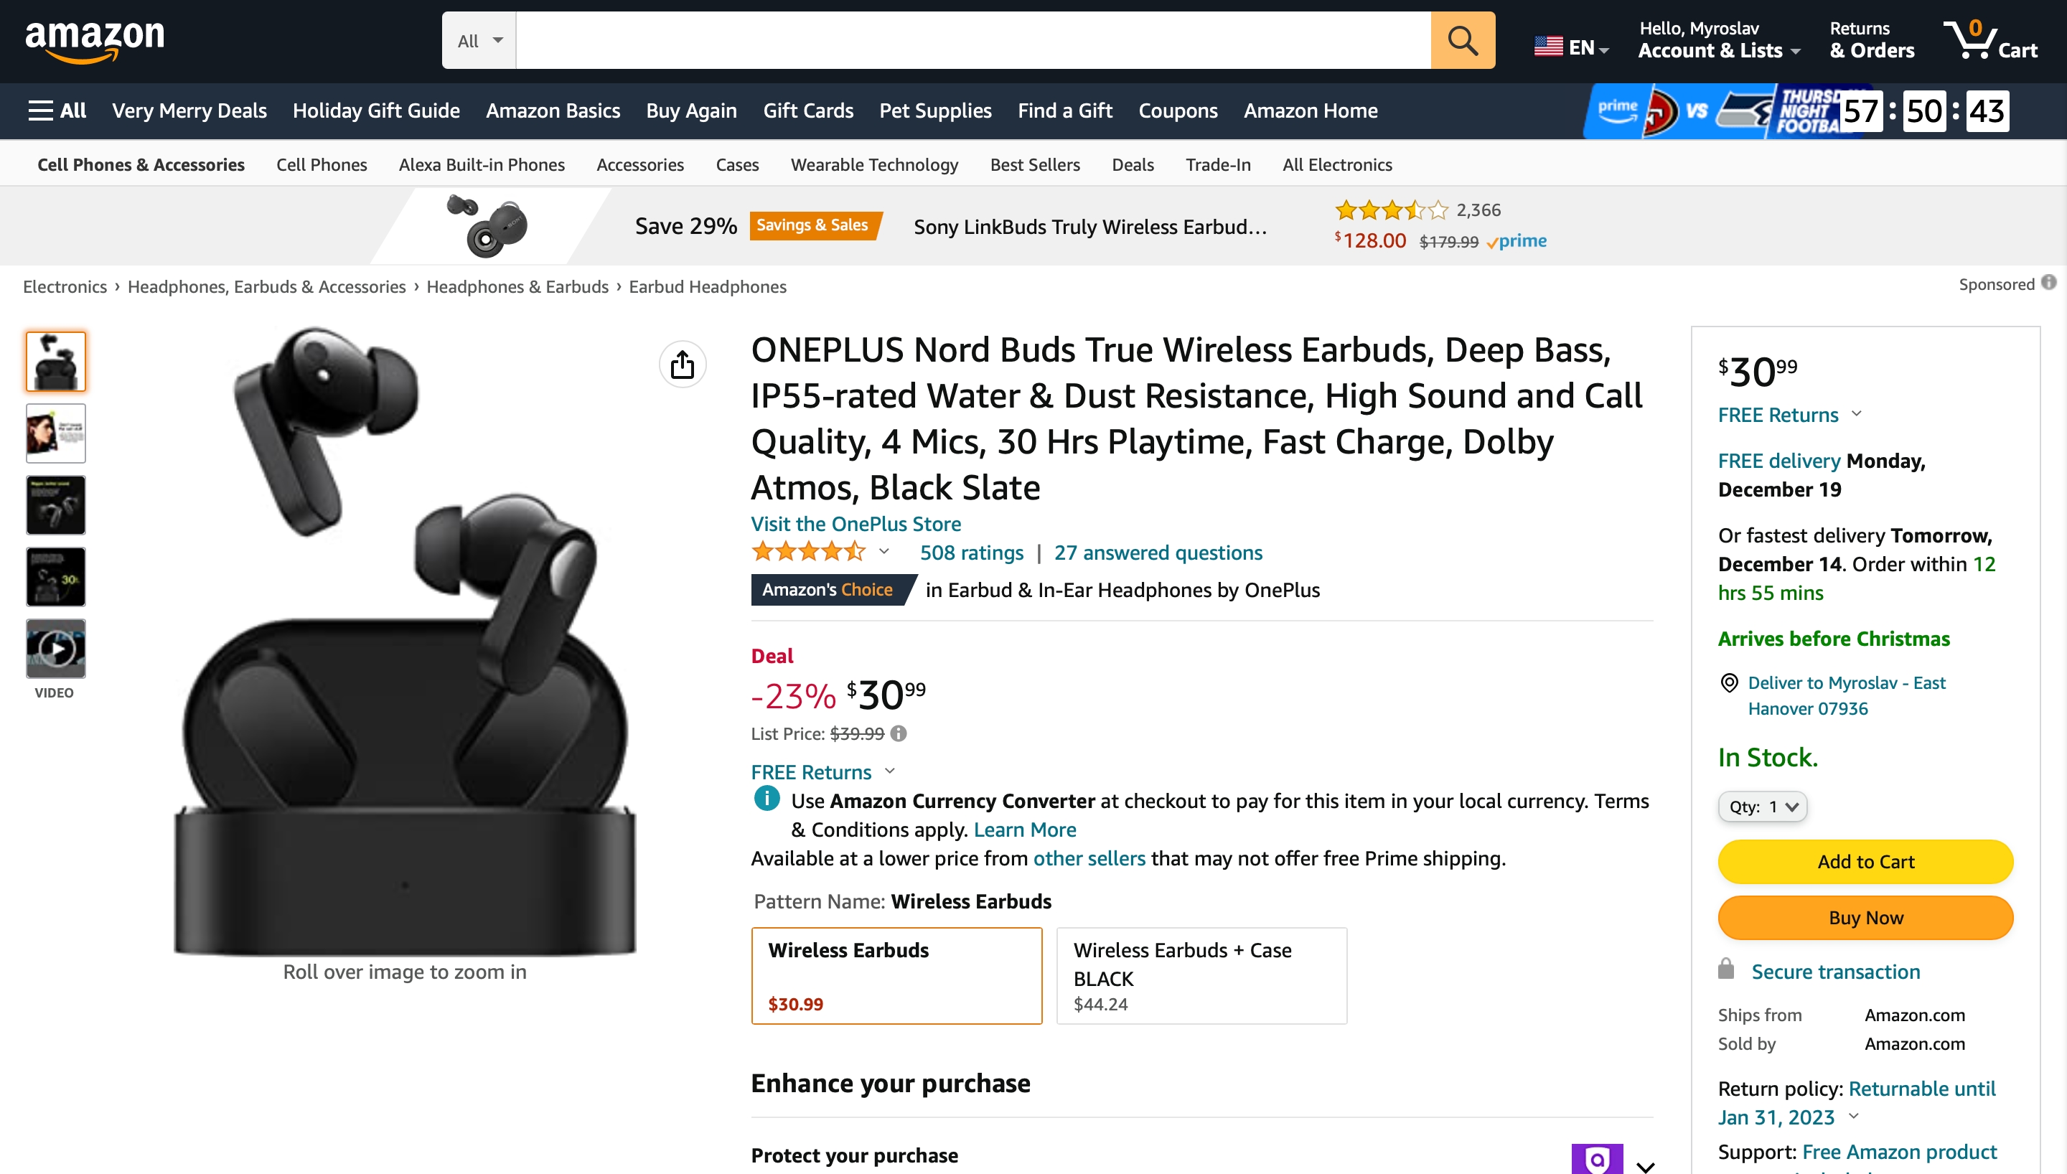Click into the Amazon search field

(972, 40)
